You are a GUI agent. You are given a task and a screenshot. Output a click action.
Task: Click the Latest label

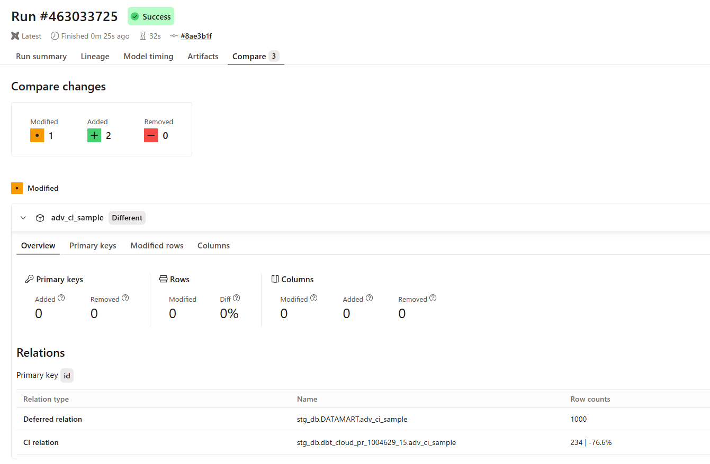pyautogui.click(x=32, y=36)
